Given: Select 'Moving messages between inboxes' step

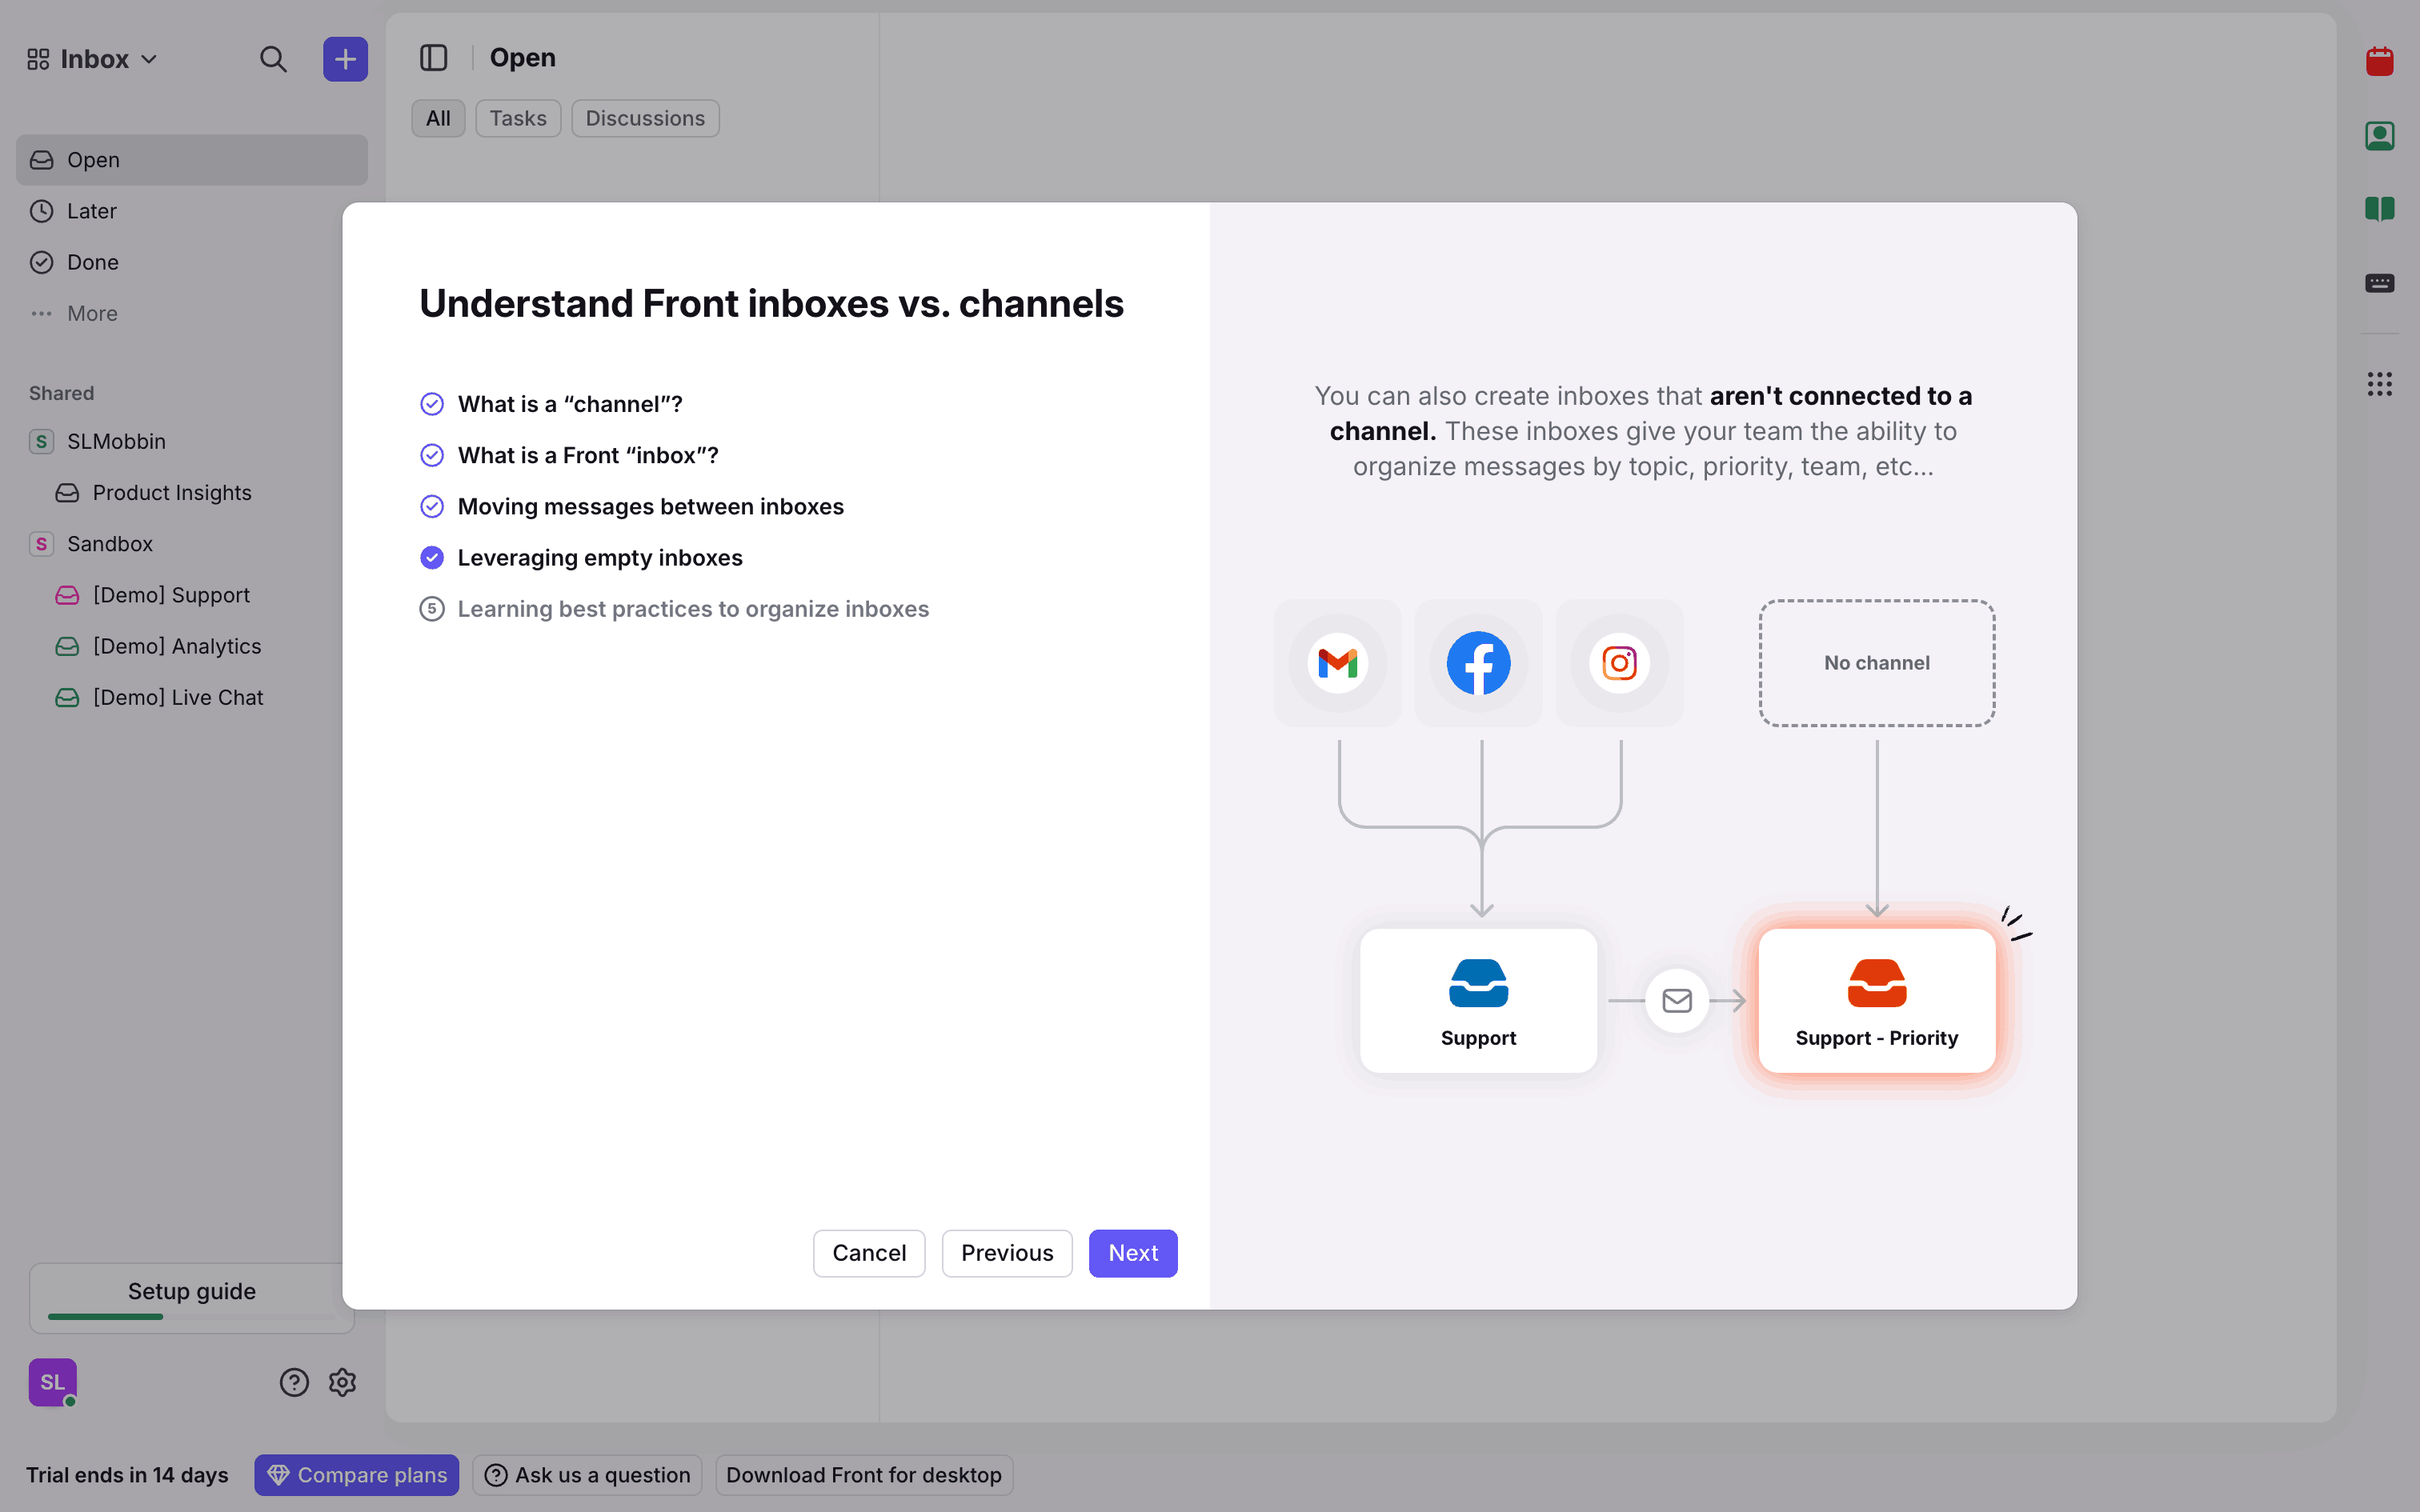Looking at the screenshot, I should 650,507.
